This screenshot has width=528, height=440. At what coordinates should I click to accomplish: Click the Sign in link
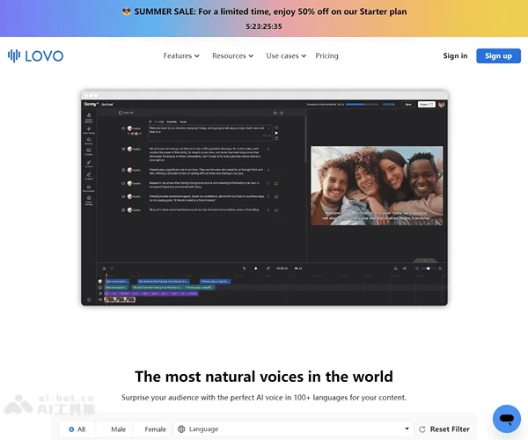pyautogui.click(x=455, y=55)
